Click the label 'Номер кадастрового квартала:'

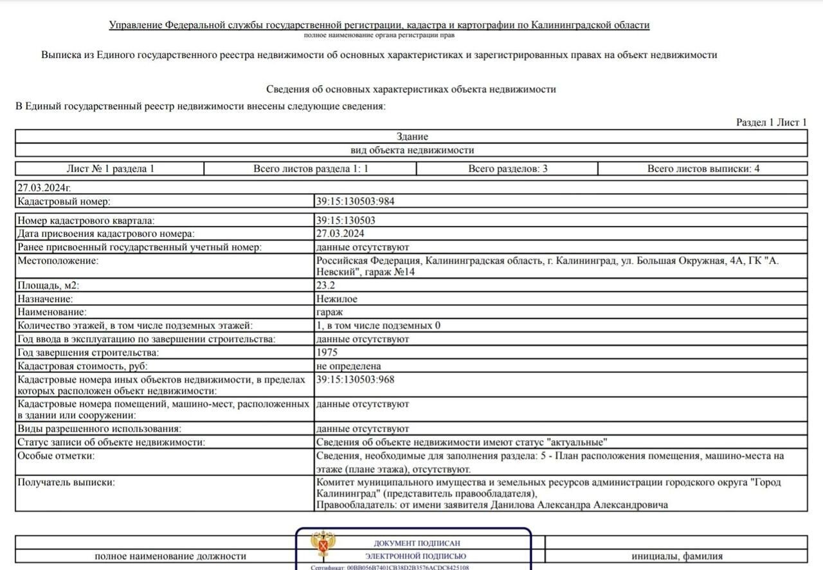pyautogui.click(x=86, y=221)
